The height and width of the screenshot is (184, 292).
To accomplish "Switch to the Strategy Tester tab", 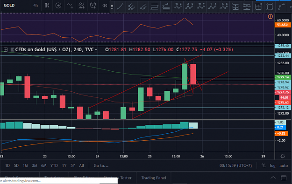I will click(118, 178).
